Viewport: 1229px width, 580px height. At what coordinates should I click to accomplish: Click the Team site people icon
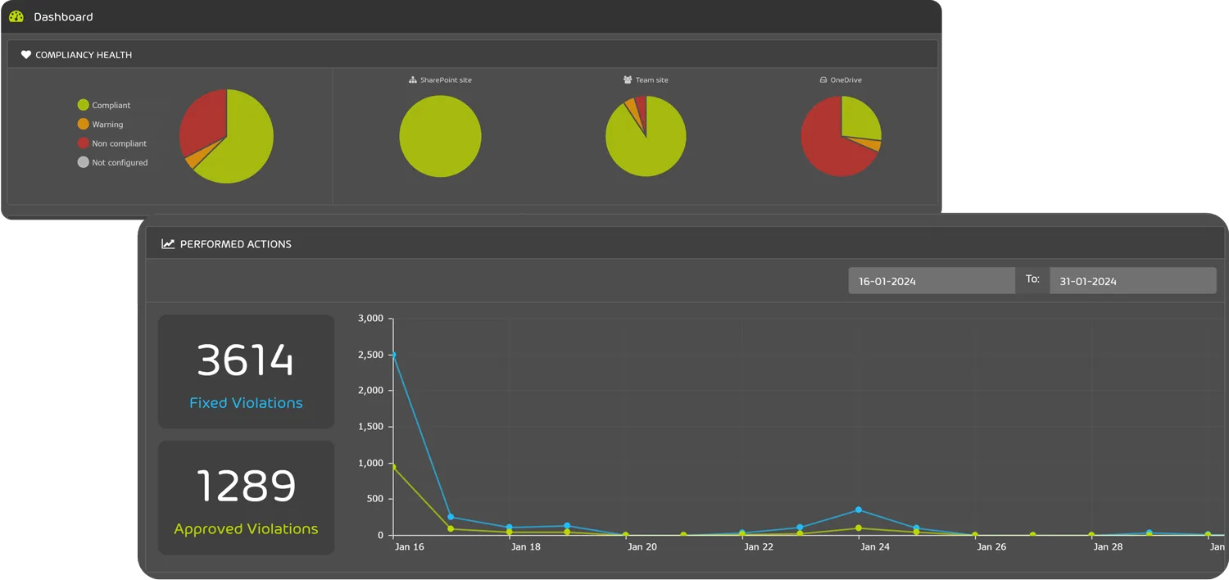pos(627,79)
